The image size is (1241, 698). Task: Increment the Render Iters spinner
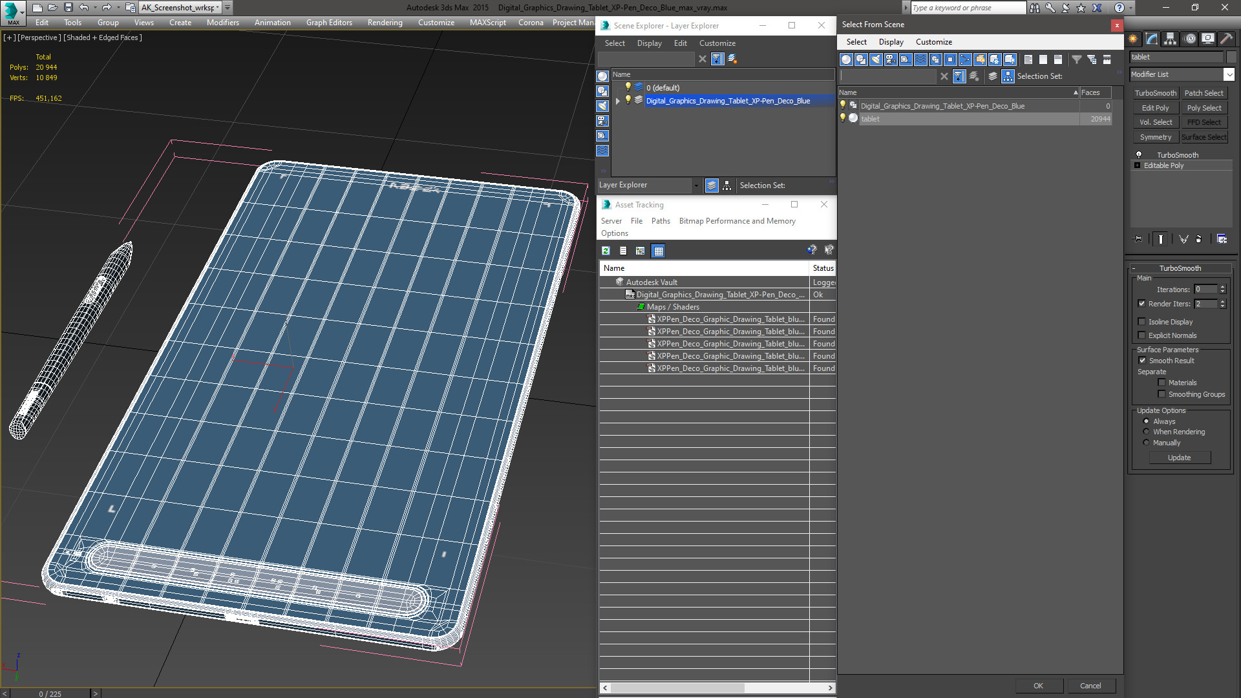(1222, 301)
